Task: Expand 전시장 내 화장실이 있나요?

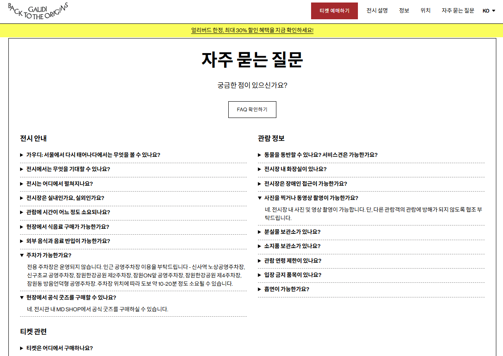Action: pos(371,169)
